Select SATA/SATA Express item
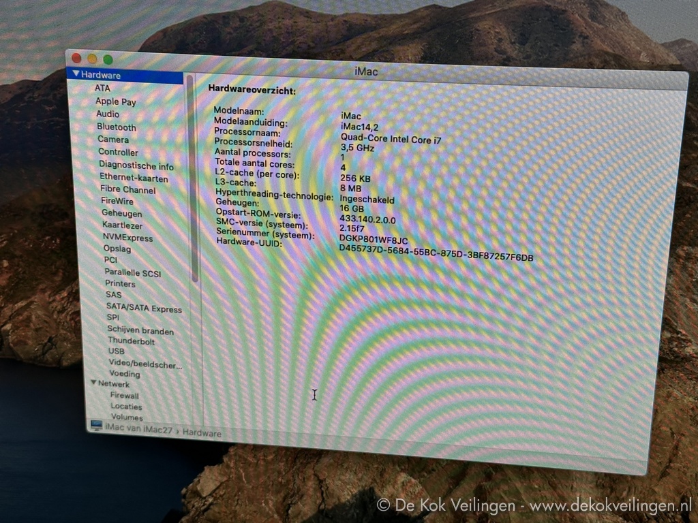The width and height of the screenshot is (698, 523). point(144,308)
